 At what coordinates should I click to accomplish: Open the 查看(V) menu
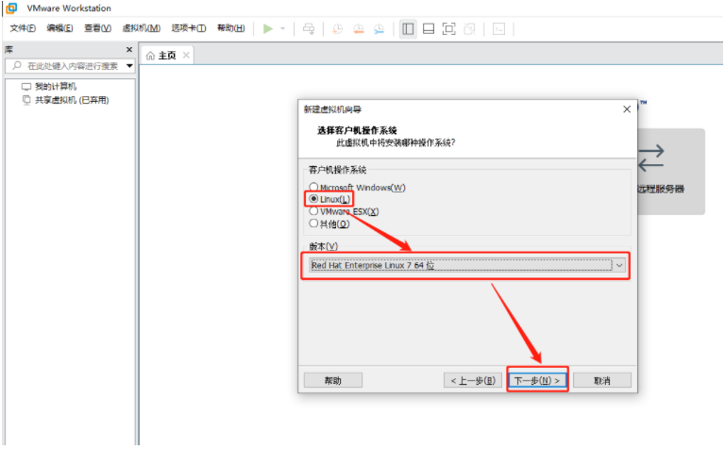[x=97, y=28]
